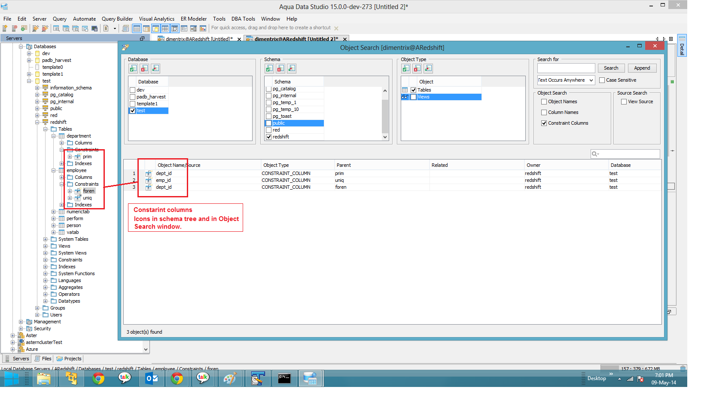Click the Disconnect Server plug icon in toolbar
Screen dimensions: 707x399
click(x=45, y=28)
